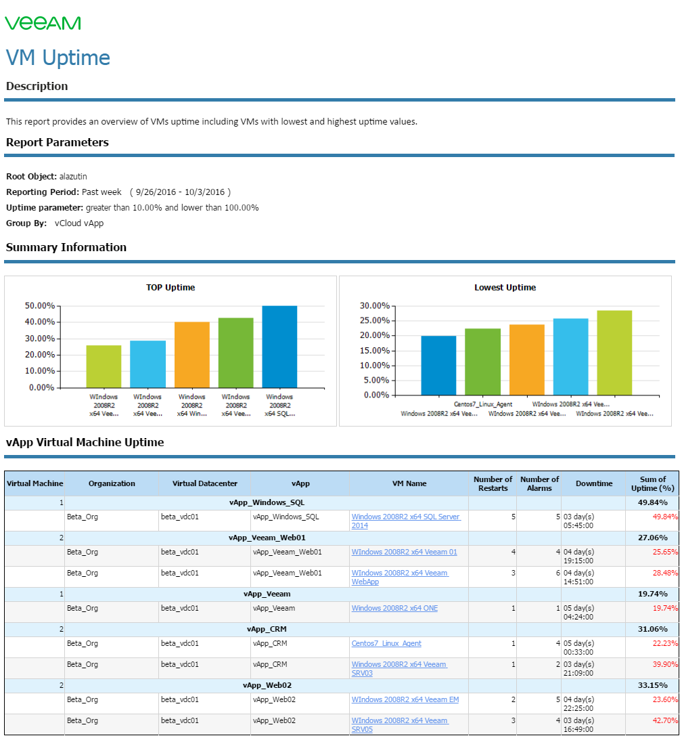Open the Centos7_Linux_Agent link in the table
Screen dimensions: 682x738
[x=386, y=643]
